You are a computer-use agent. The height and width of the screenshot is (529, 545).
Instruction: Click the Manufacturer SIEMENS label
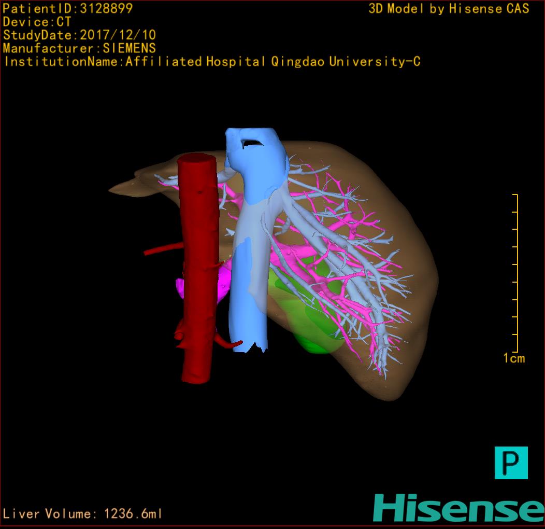(x=79, y=48)
